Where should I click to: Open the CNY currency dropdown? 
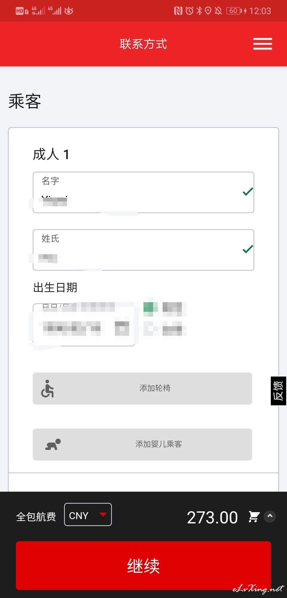pos(88,514)
